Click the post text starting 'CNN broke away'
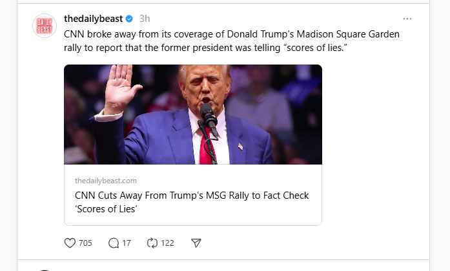This screenshot has height=271, width=450. tap(232, 41)
